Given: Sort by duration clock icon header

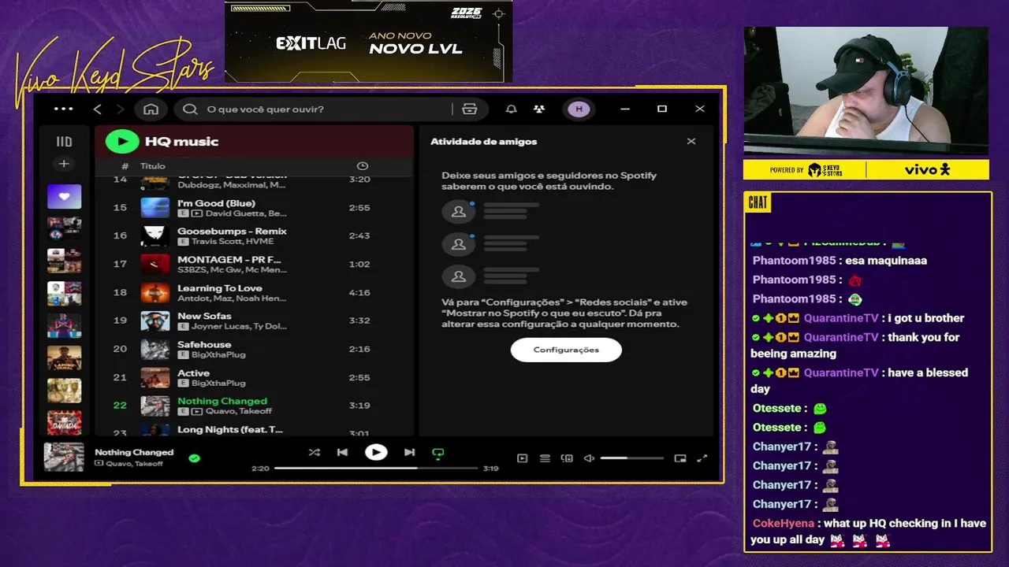Looking at the screenshot, I should 363,166.
